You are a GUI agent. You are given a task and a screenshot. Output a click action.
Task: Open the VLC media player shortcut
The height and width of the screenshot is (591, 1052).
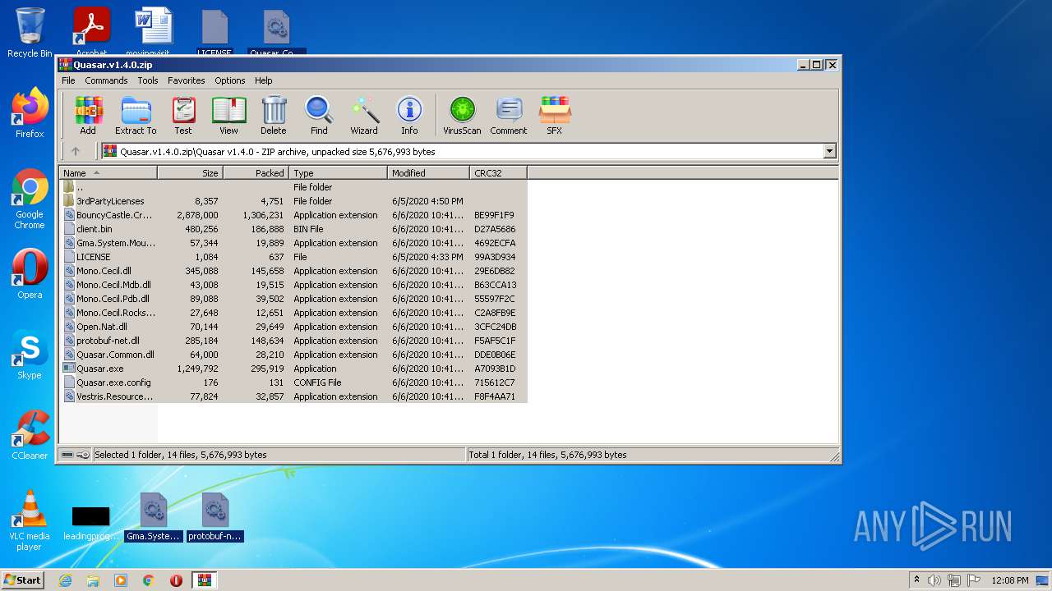click(x=30, y=521)
